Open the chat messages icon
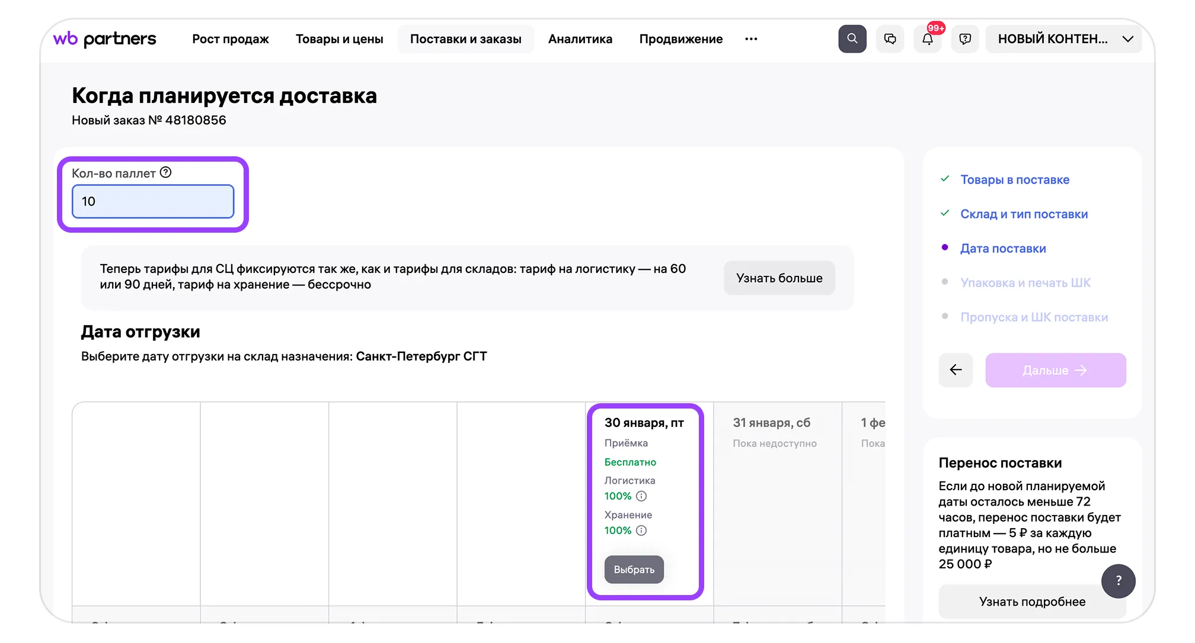1195x643 pixels. click(890, 39)
